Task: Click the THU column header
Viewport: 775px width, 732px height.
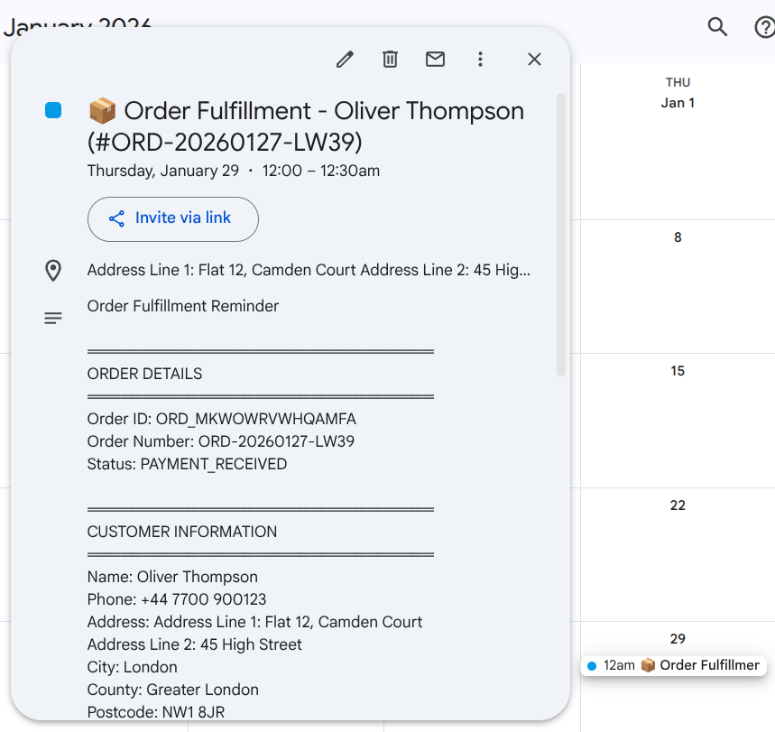Action: pos(678,82)
